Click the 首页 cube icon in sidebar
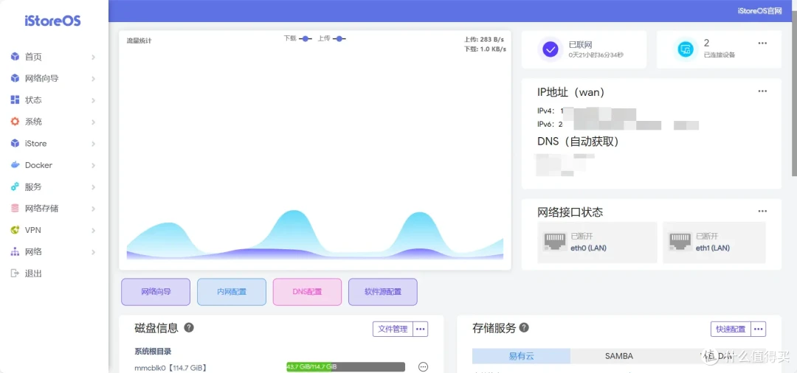The height and width of the screenshot is (373, 797). pos(15,57)
